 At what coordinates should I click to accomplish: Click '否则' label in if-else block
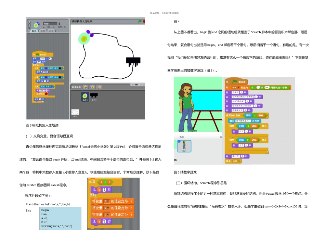92,195
